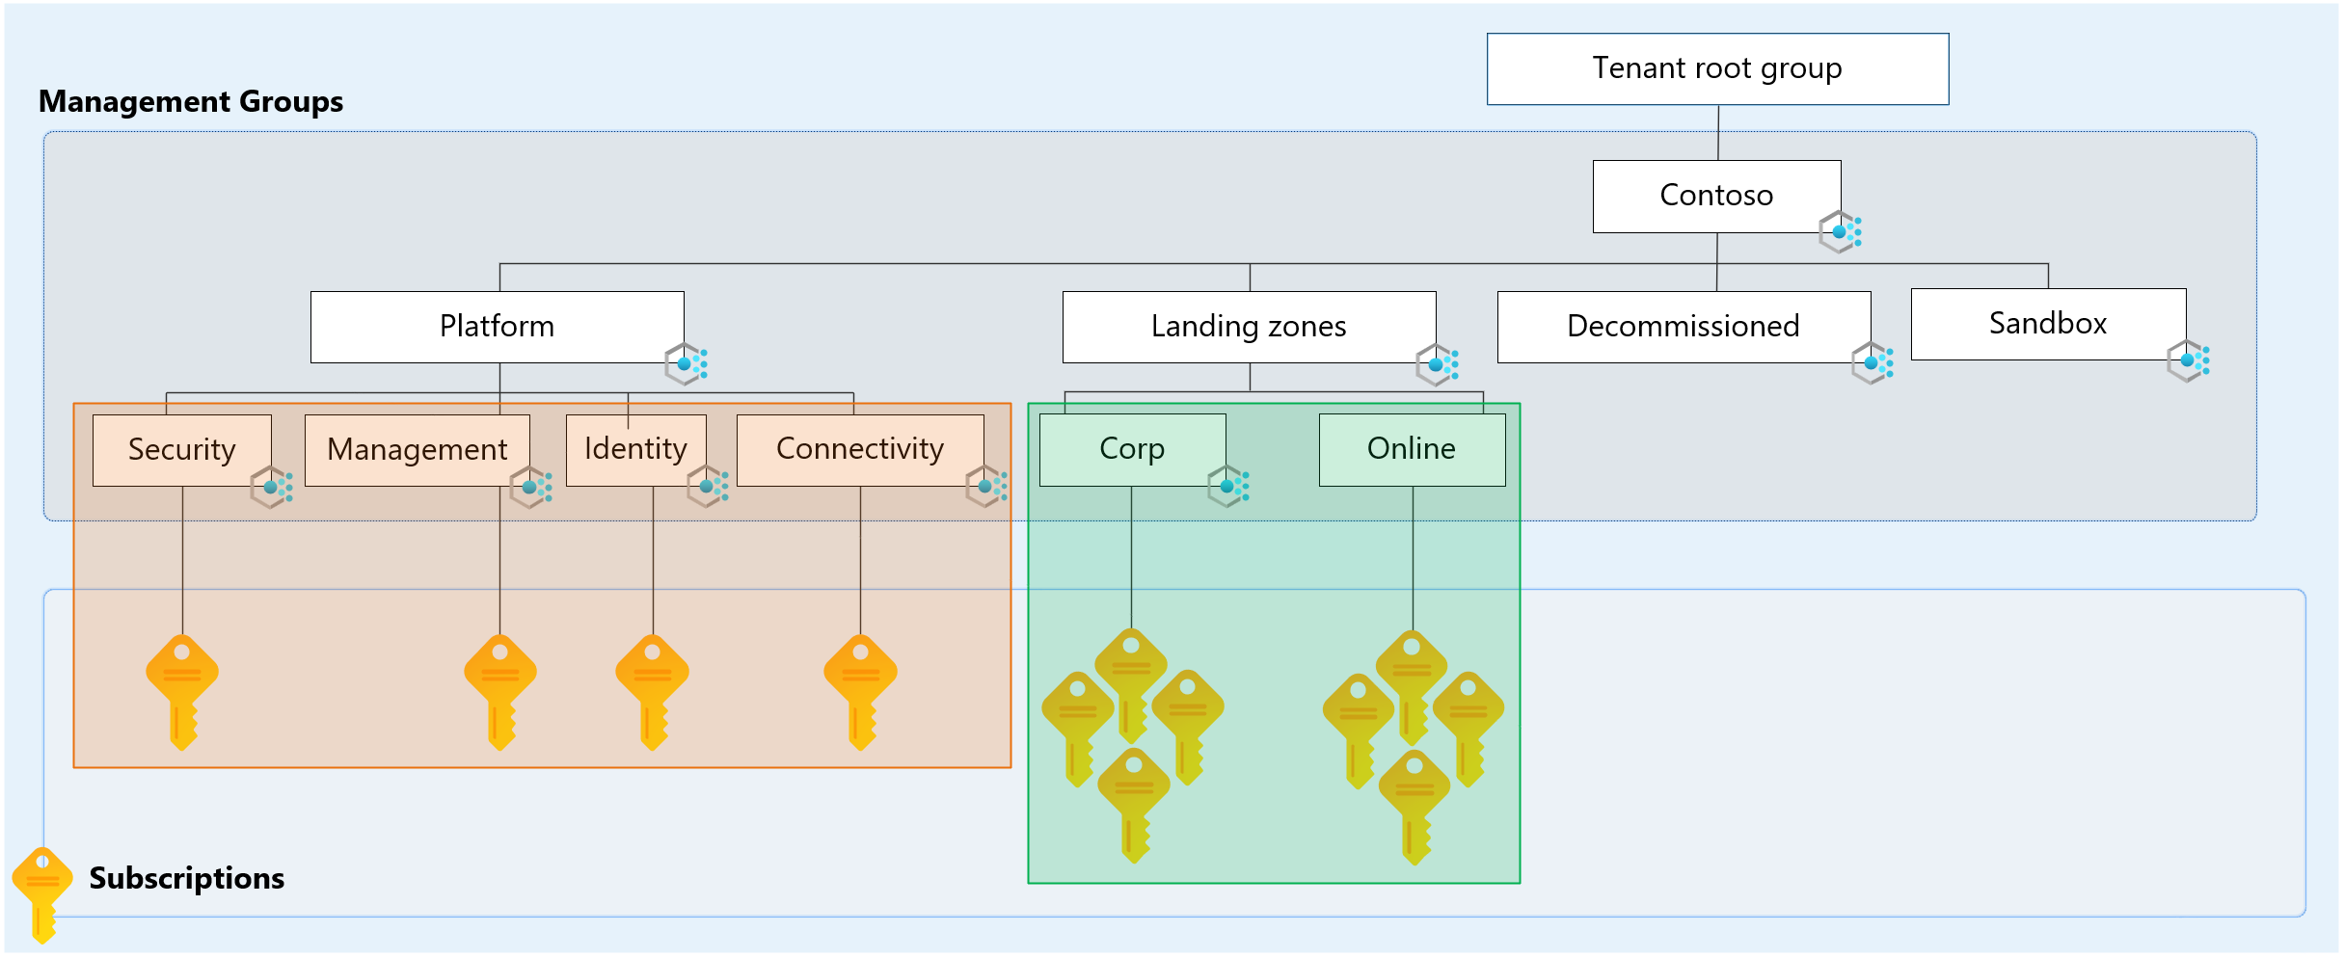Click the Platform management group box
Image resolution: width=2344 pixels, height=958 pixels.
497,327
